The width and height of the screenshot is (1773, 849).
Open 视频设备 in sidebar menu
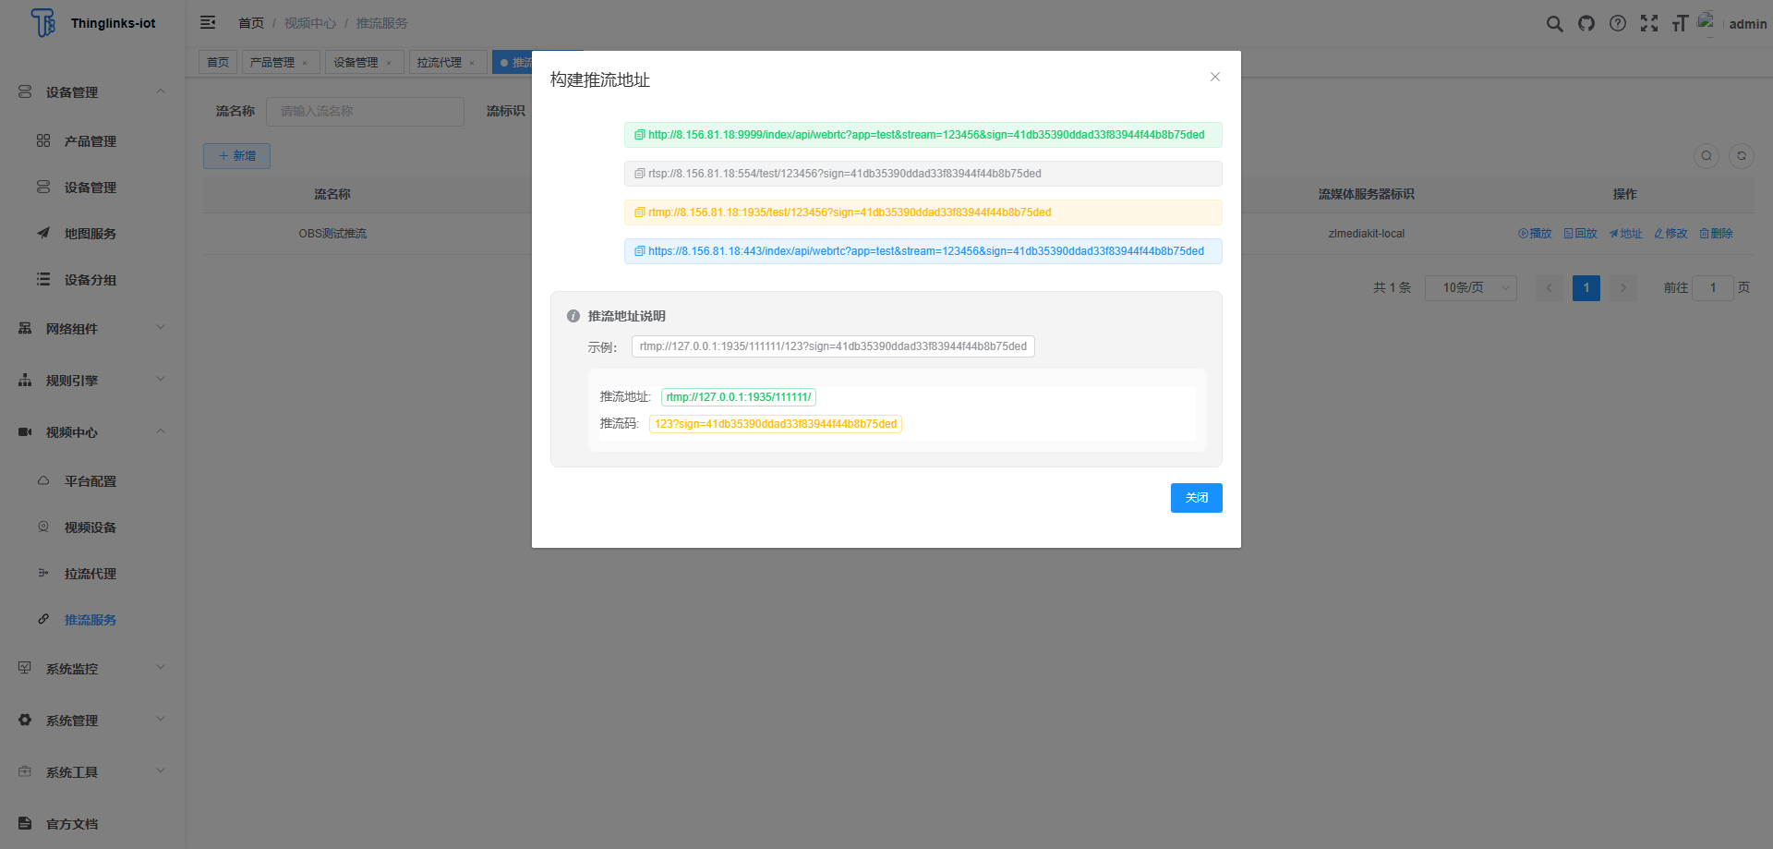coord(90,528)
